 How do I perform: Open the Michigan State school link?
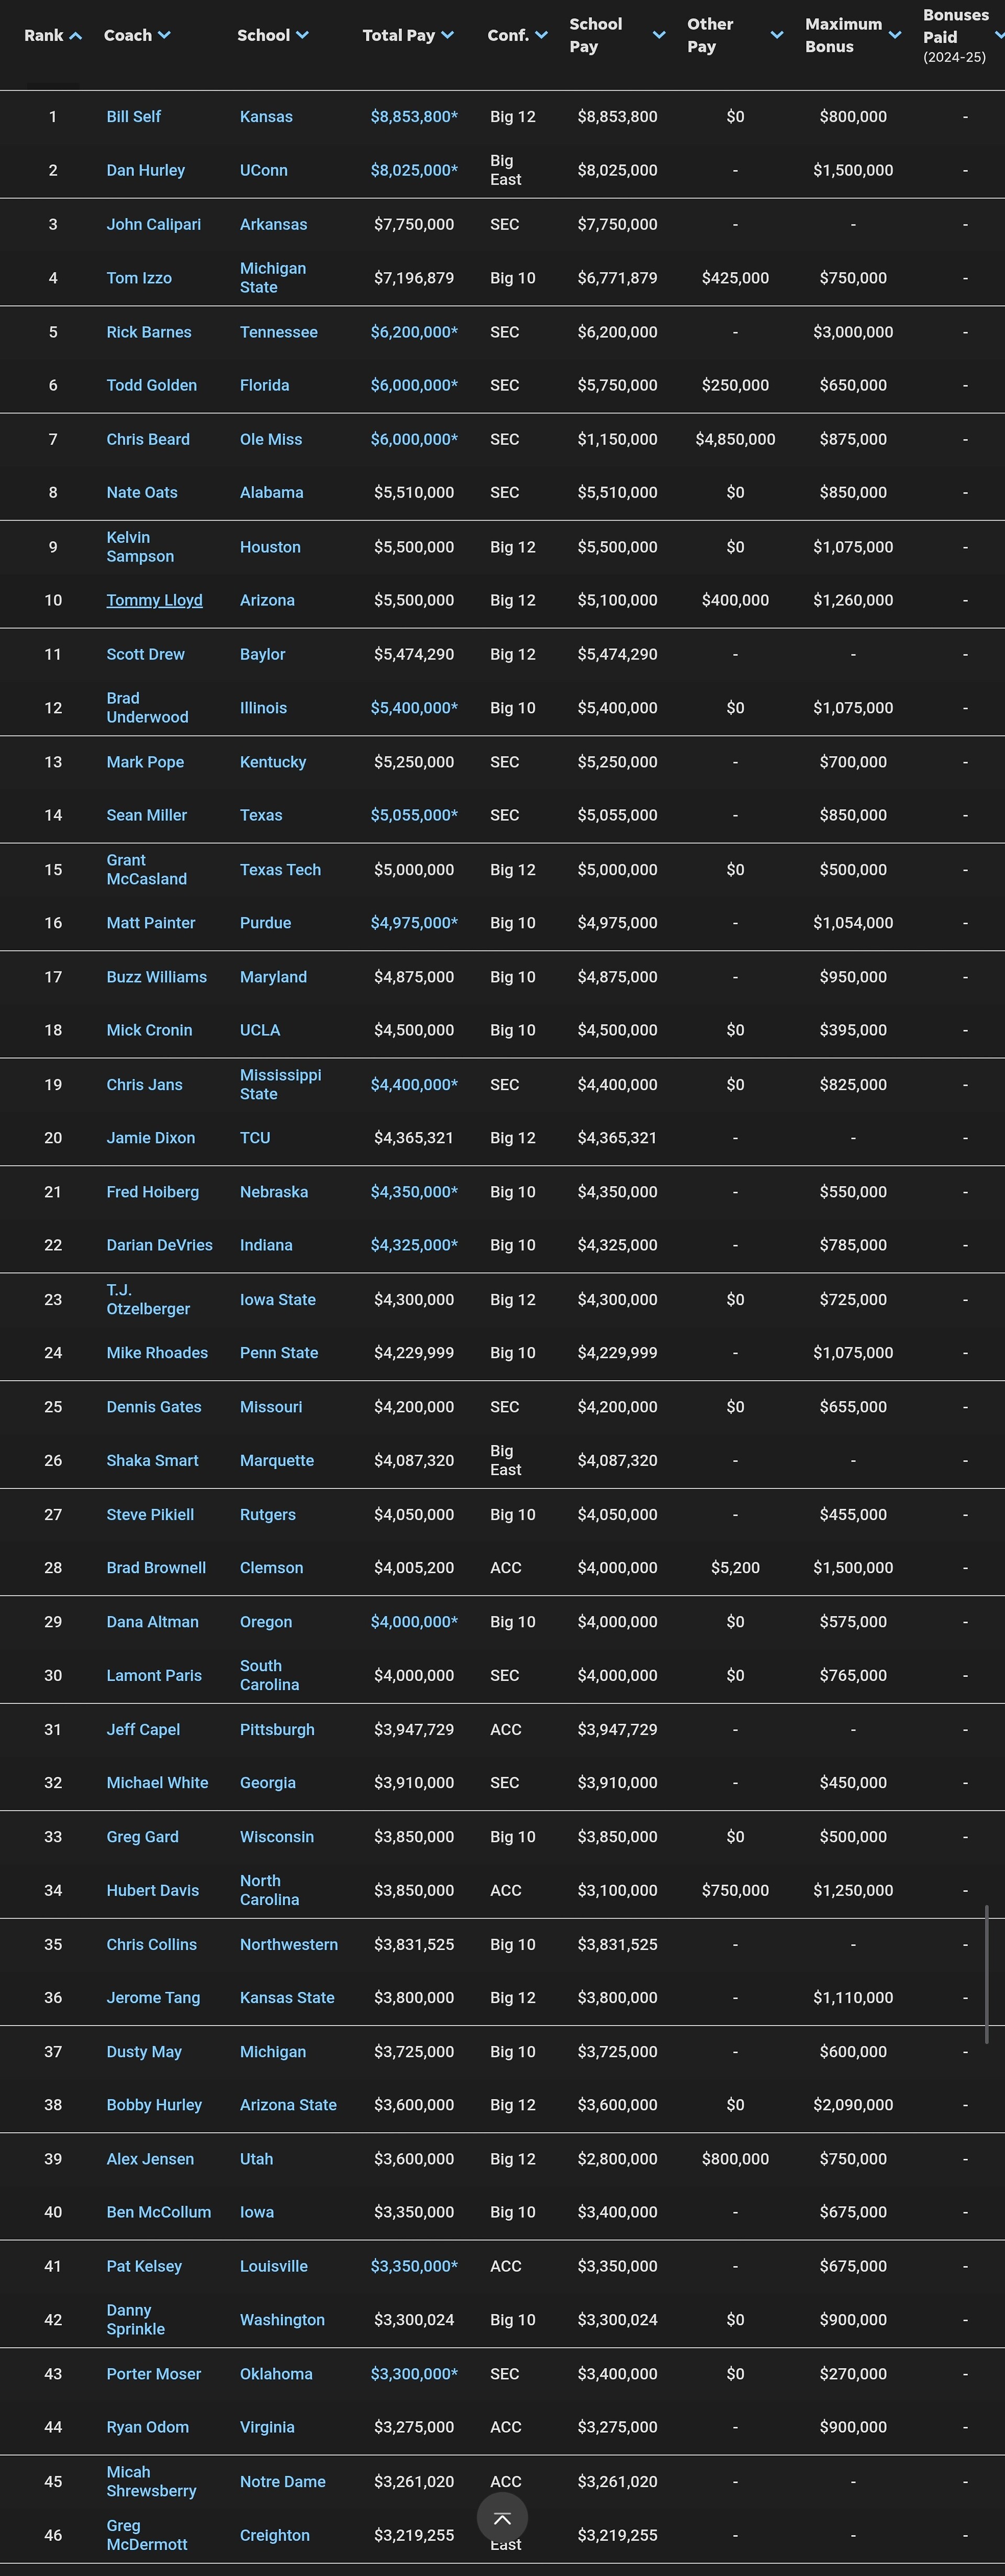point(273,278)
